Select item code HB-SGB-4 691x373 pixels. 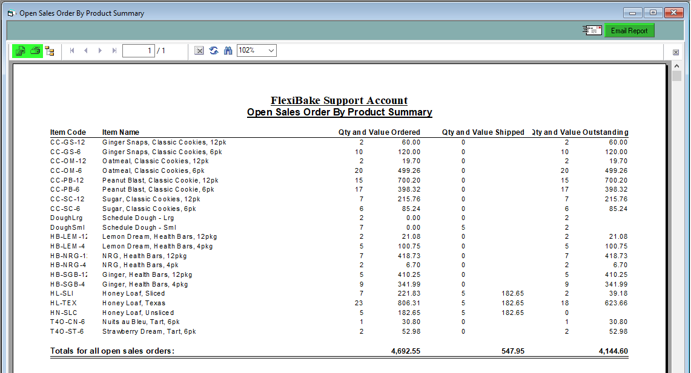click(x=67, y=285)
